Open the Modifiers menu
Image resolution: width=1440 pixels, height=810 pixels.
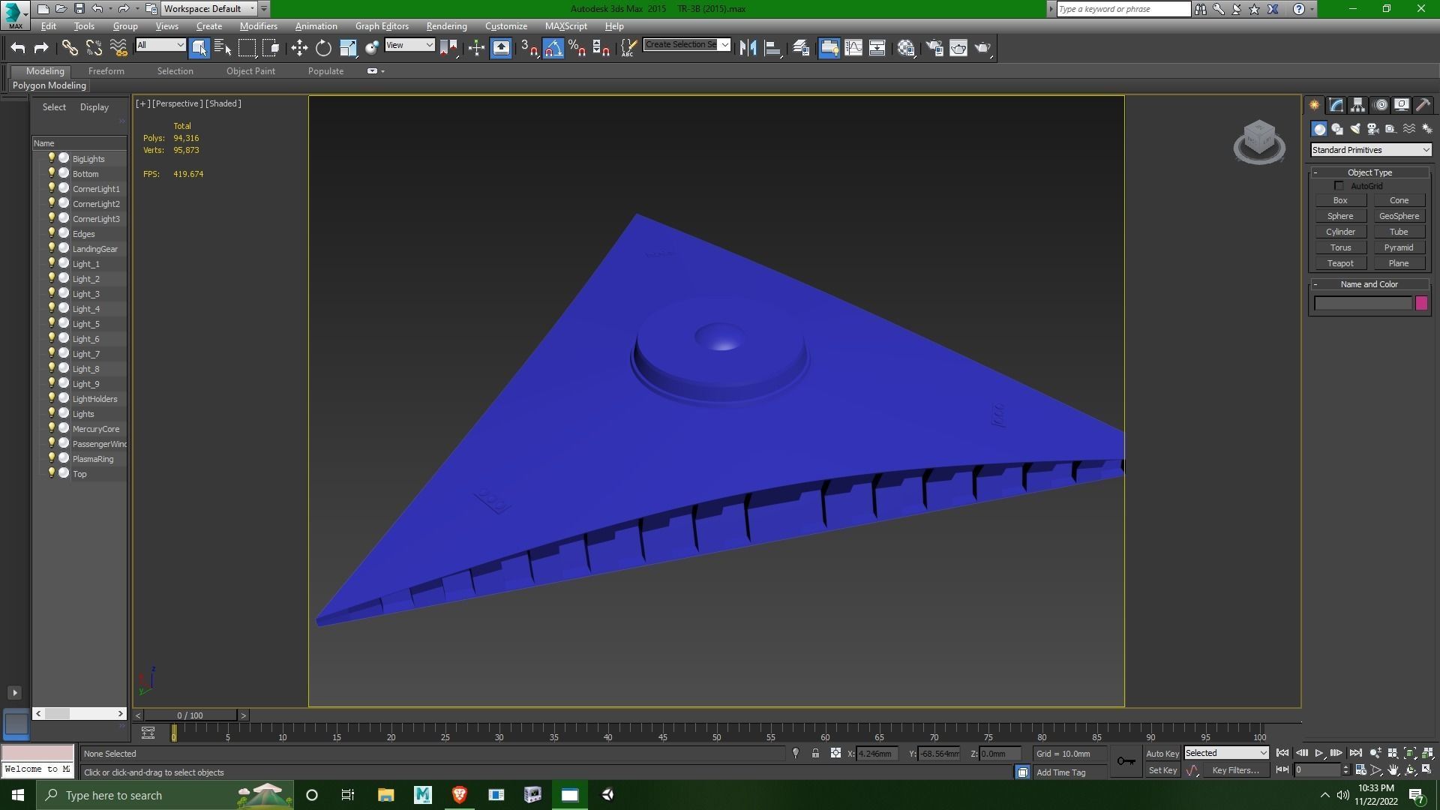[x=258, y=25]
